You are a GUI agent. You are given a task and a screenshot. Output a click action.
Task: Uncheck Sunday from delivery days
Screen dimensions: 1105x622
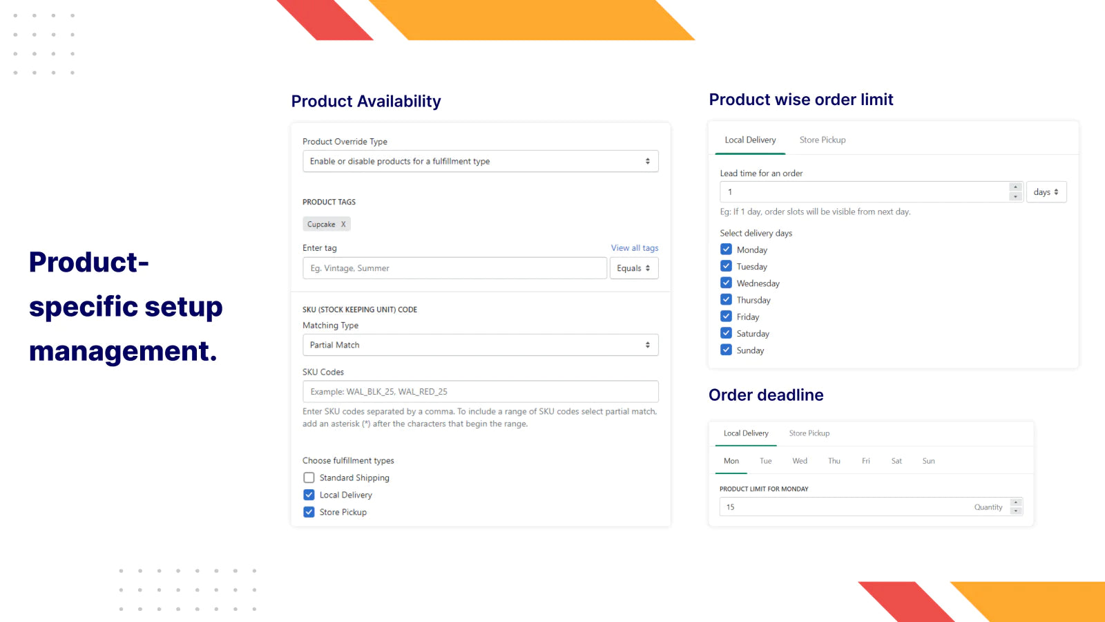coord(726,350)
